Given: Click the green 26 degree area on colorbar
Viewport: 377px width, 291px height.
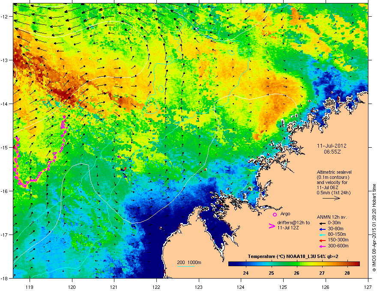Looking at the screenshot, I should pos(297,264).
